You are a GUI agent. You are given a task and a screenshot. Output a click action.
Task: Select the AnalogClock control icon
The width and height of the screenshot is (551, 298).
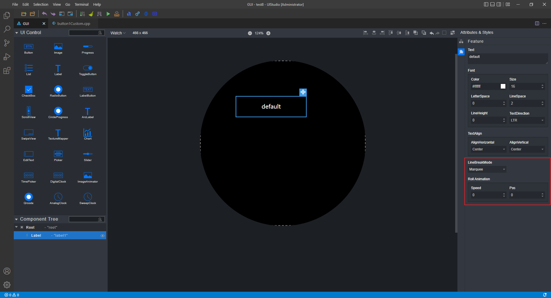58,197
